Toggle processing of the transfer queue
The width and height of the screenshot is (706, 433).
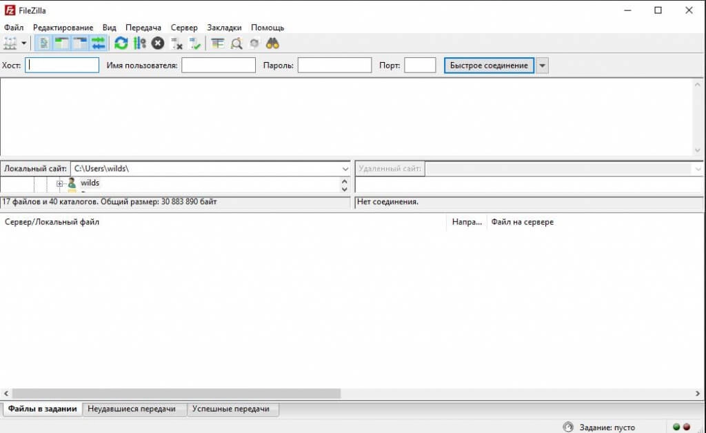point(139,43)
